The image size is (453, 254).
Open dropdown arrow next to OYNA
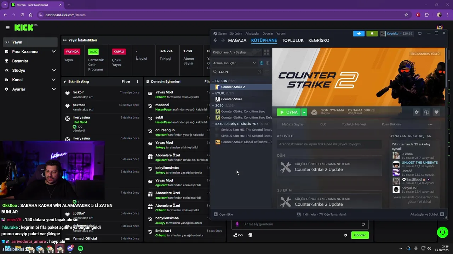(x=304, y=112)
